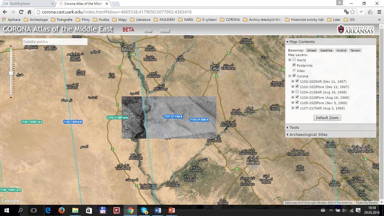
Task: Select the 1105-1025Fore footprint label on map
Action: coord(10,190)
